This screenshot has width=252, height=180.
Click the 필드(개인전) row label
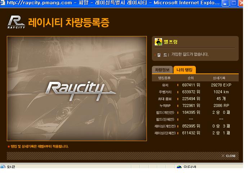tap(165, 112)
